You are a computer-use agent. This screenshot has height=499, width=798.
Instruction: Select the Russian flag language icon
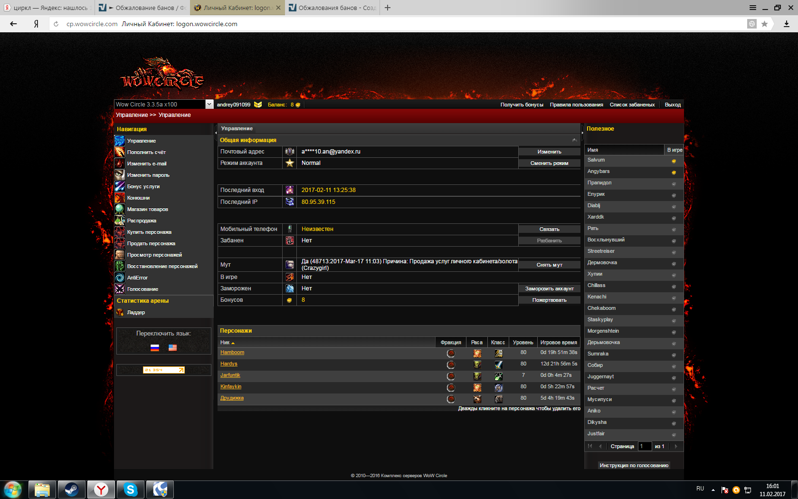[x=155, y=347]
